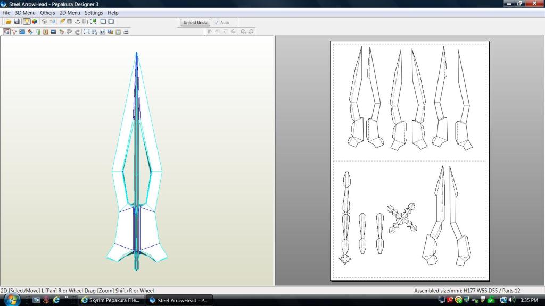Viewport: 545px width, 306px height.
Task: Click the small box-with-arrow icon in 2D toolbar
Action: coord(62,32)
